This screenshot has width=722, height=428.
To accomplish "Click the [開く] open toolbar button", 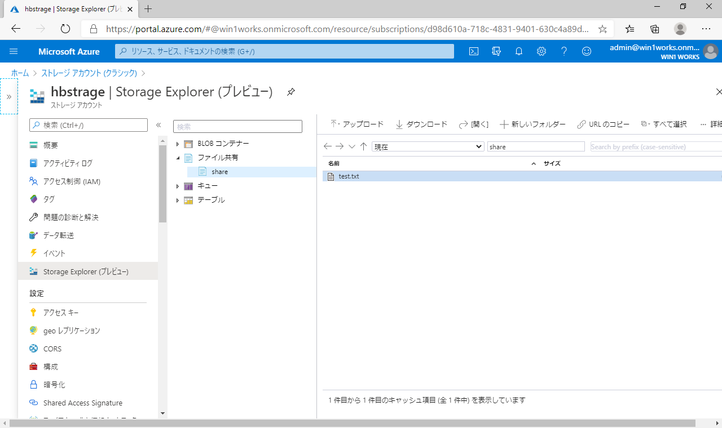I will pos(474,124).
